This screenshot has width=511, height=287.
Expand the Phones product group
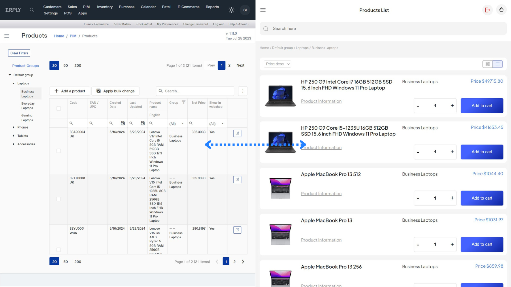pyautogui.click(x=14, y=127)
